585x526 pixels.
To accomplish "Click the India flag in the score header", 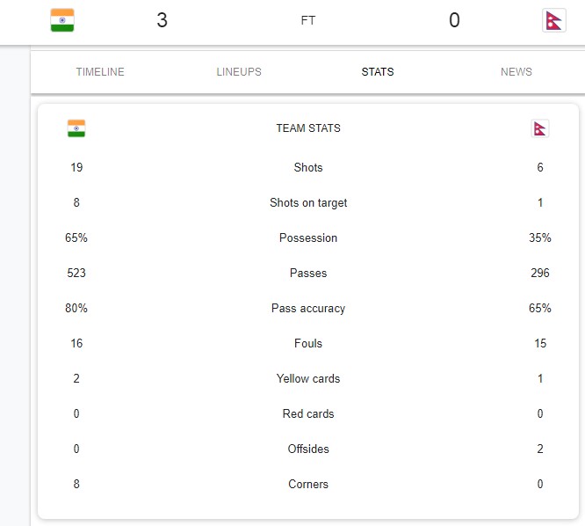I will 62,20.
